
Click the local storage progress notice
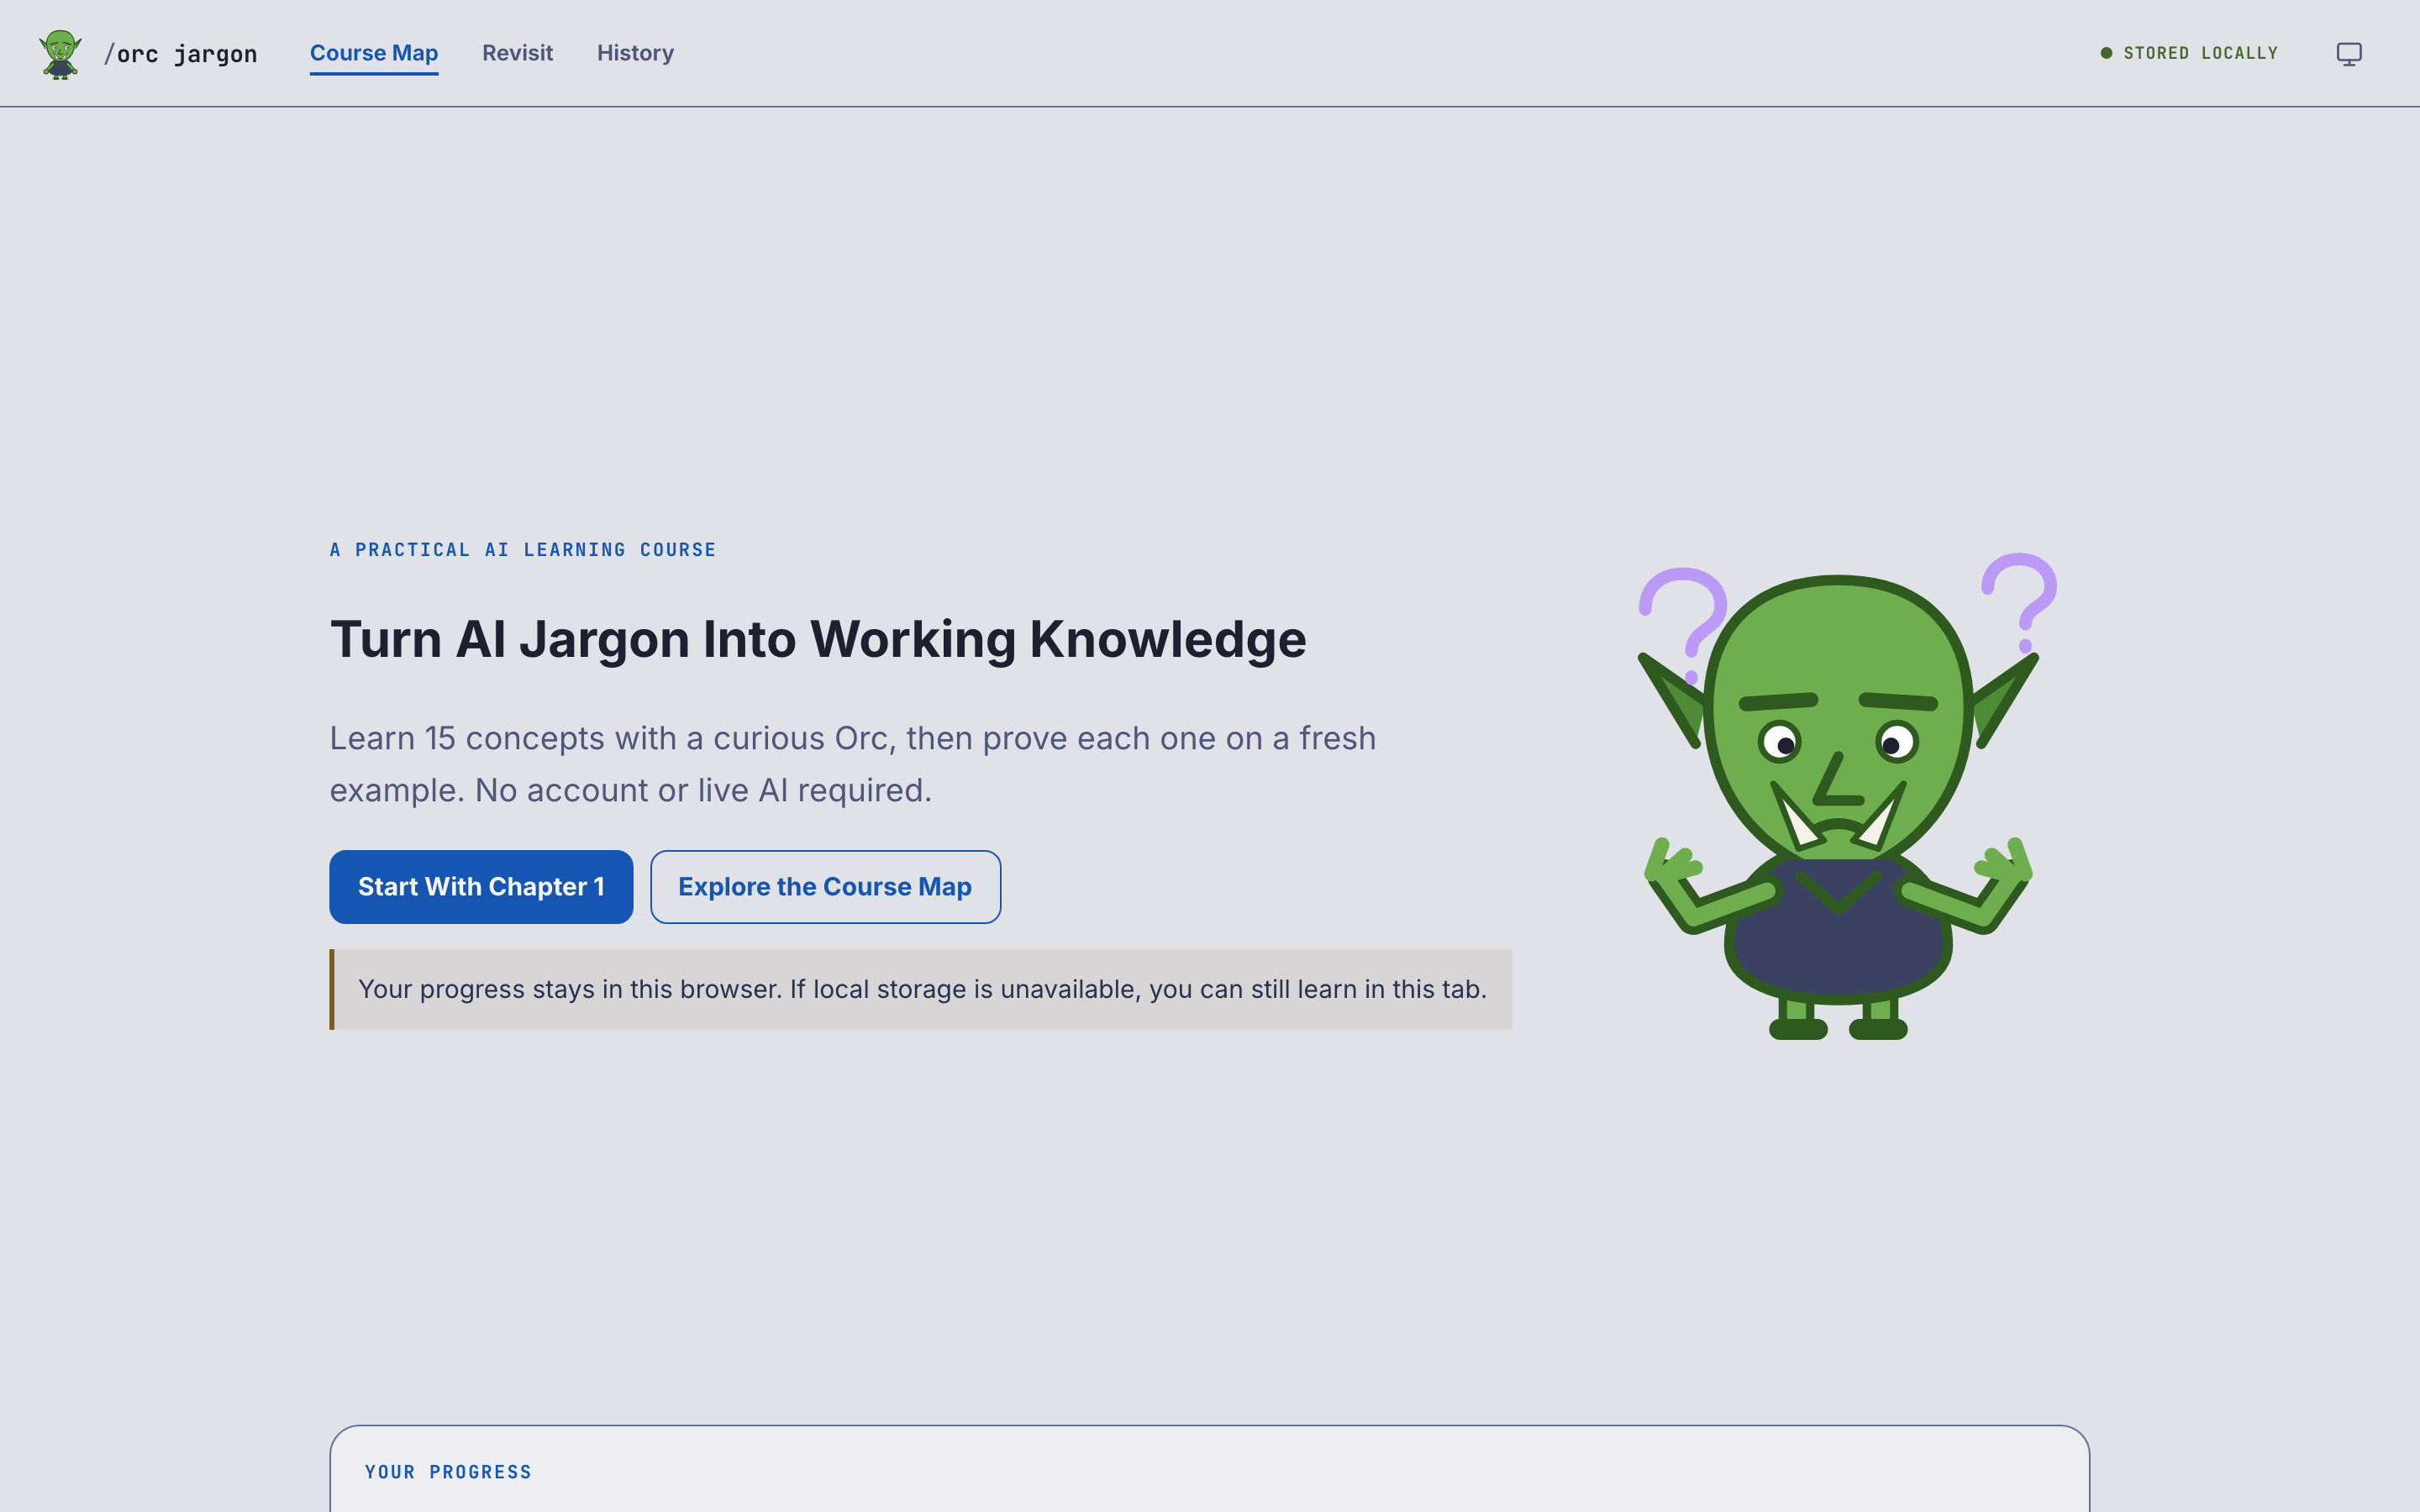[920, 989]
